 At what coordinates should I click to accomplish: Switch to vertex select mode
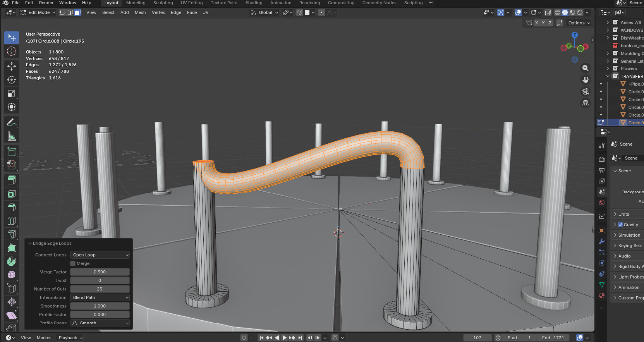pyautogui.click(x=62, y=12)
